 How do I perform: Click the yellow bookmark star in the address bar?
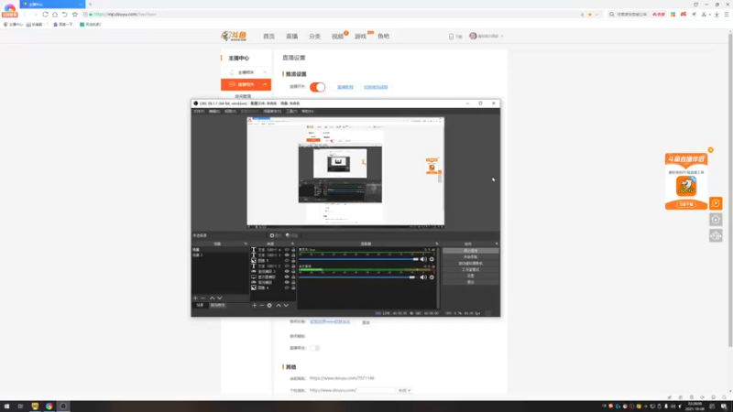pyautogui.click(x=590, y=15)
